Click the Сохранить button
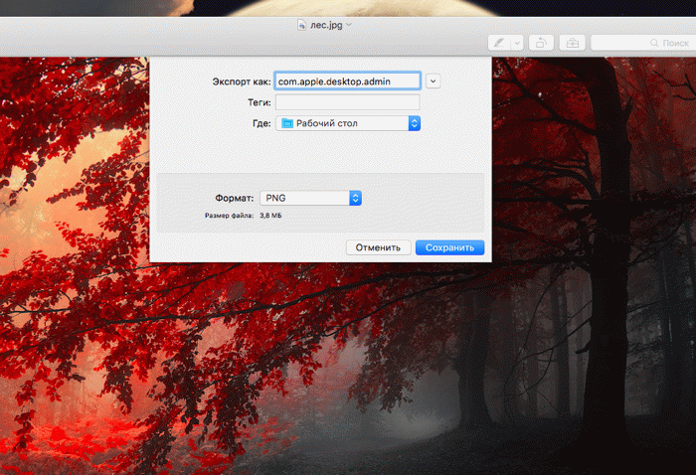The height and width of the screenshot is (475, 696). 449,247
